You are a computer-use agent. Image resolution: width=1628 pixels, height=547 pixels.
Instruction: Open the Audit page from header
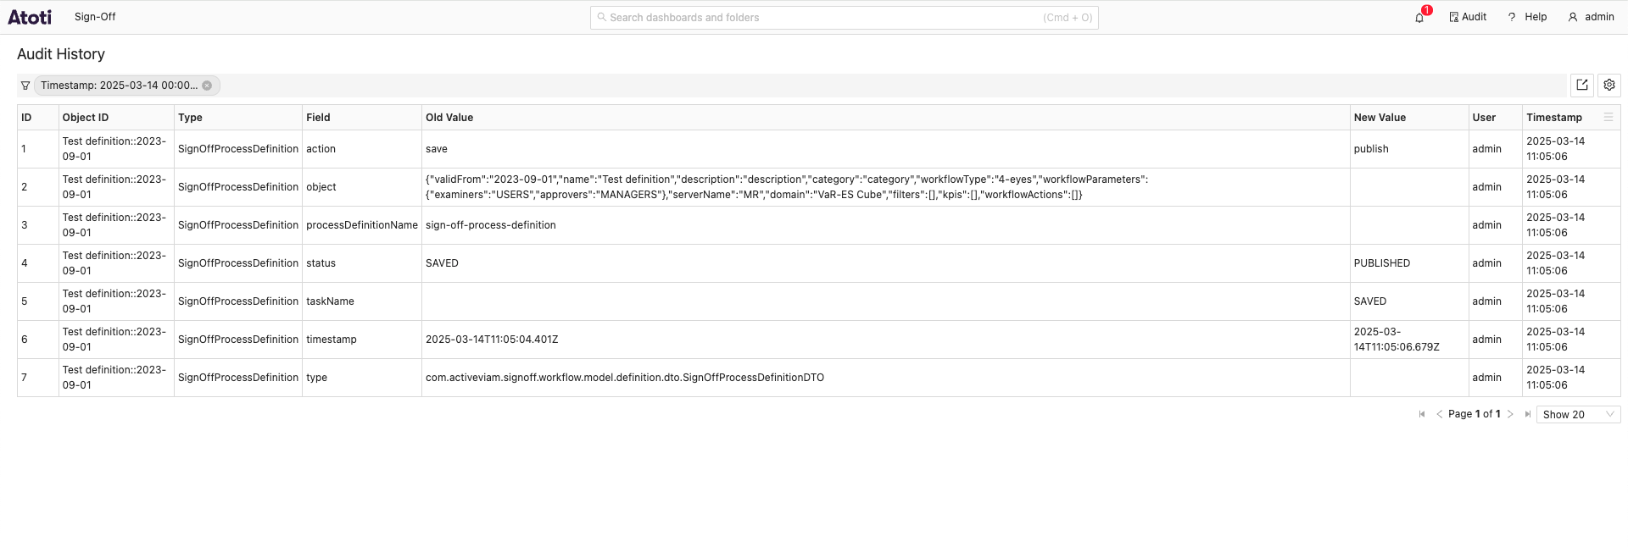pyautogui.click(x=1467, y=17)
